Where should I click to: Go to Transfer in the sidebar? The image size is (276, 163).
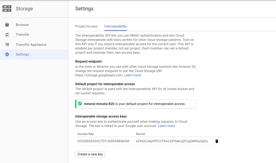pyautogui.click(x=22, y=35)
